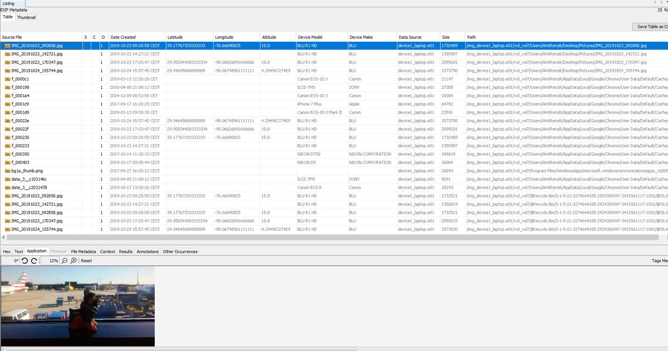Switch to the Thumbnail view tab
The width and height of the screenshot is (668, 351).
tap(26, 17)
